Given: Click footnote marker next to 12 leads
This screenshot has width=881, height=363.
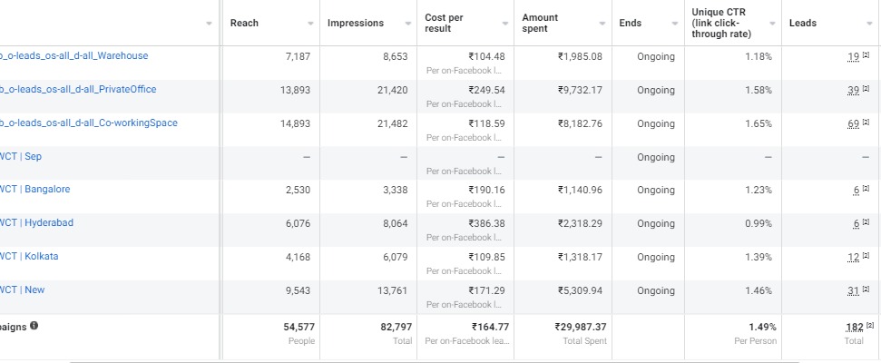Looking at the screenshot, I should [x=866, y=257].
